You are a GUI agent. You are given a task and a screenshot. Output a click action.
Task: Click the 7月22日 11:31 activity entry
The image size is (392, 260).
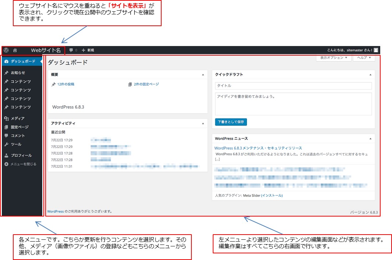click(62, 166)
